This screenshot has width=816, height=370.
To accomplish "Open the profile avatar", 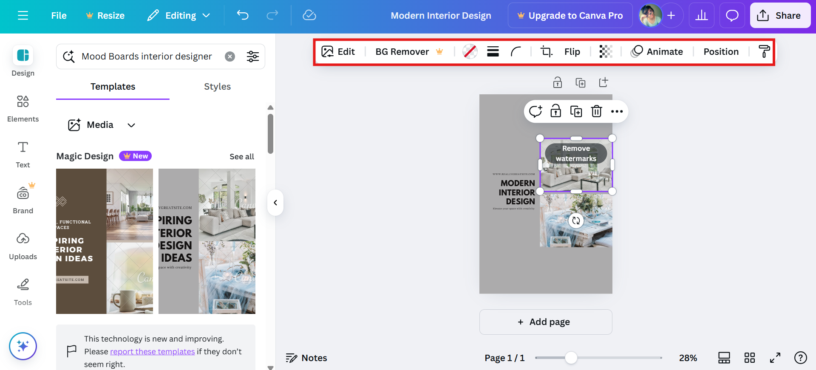I will [650, 16].
